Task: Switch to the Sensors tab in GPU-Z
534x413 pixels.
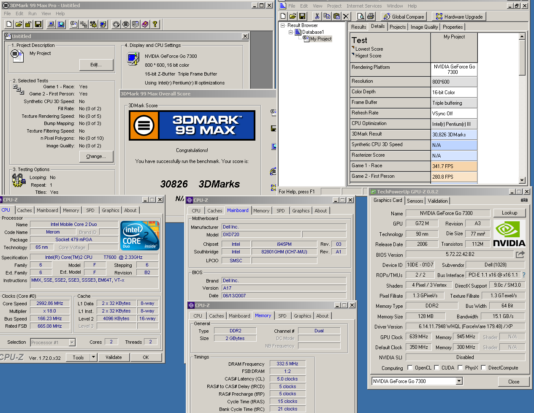Action: tap(415, 201)
